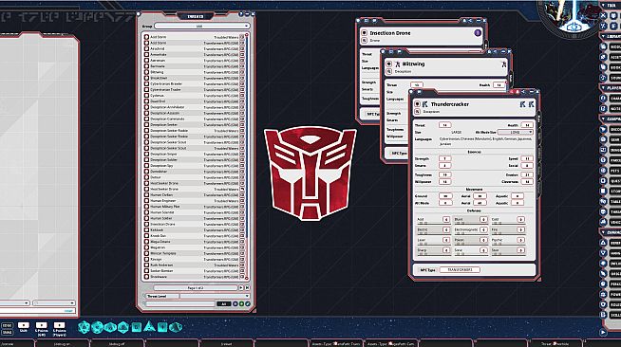Click Thundercracker's Strength value
Viewport: 621px width, 347px height.
click(x=444, y=158)
